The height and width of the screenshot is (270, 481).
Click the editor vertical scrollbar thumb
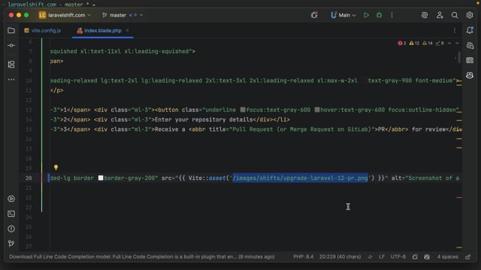(459, 57)
